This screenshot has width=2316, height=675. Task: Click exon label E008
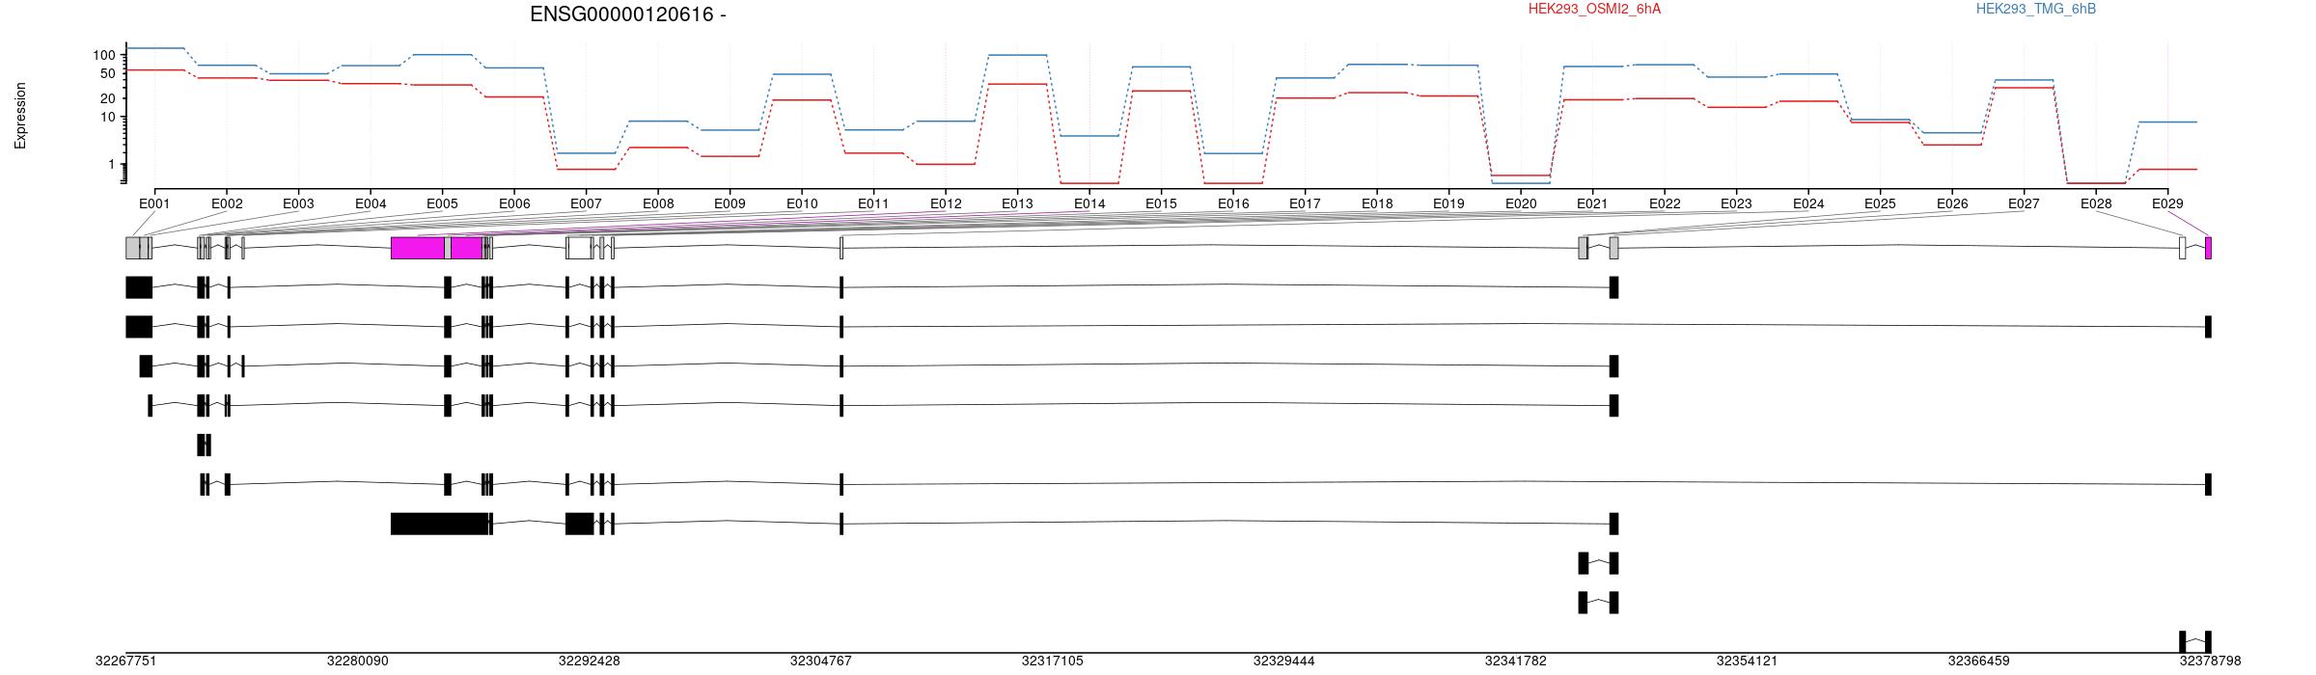[x=658, y=203]
